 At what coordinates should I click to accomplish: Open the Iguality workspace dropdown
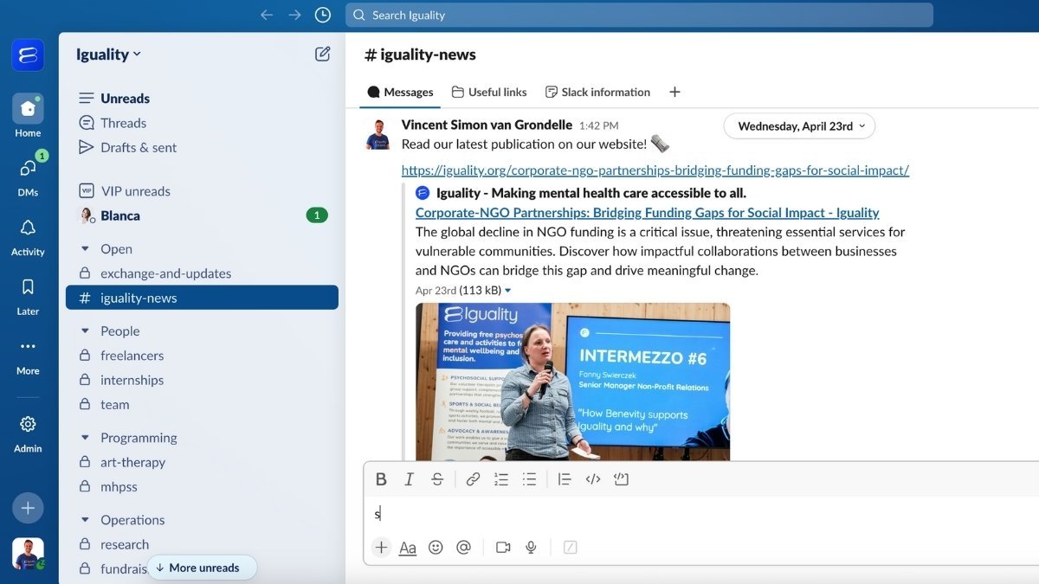coord(108,54)
